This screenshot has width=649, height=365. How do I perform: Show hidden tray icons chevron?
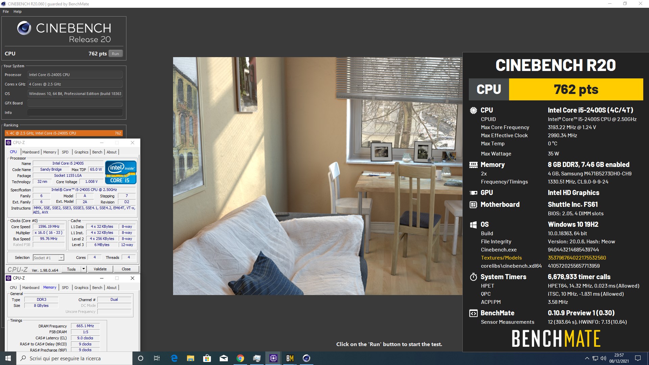[x=587, y=358]
